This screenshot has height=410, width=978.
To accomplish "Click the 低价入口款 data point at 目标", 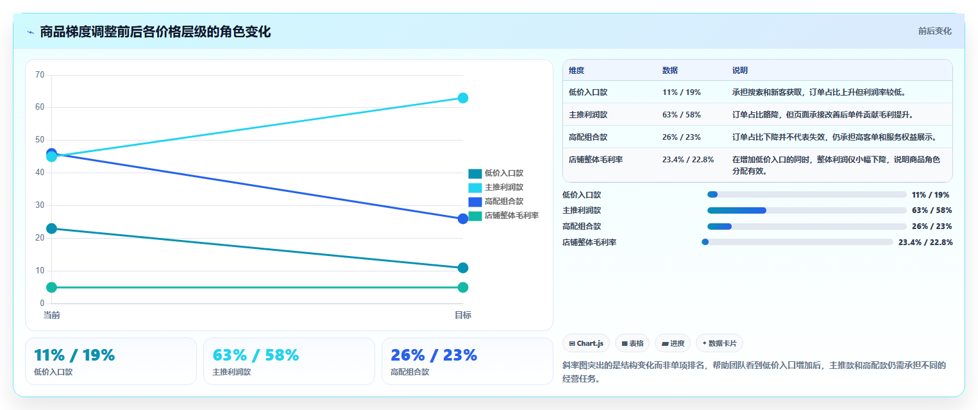I will (x=463, y=268).
